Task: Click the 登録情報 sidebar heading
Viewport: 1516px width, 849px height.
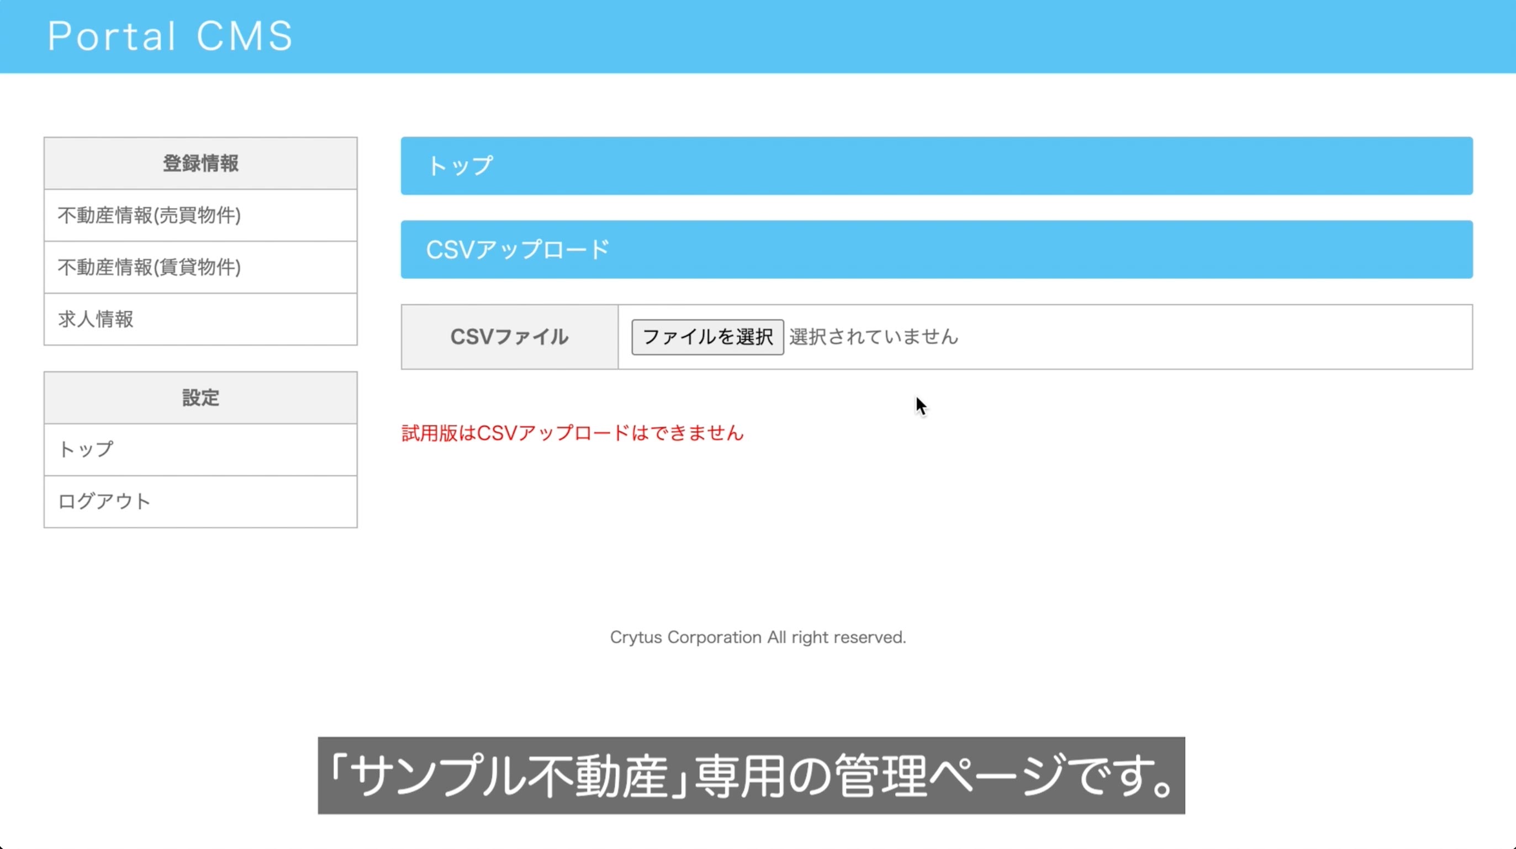Action: point(200,163)
